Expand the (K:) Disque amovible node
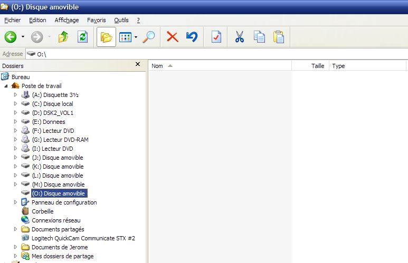The image size is (408, 263). 15,167
